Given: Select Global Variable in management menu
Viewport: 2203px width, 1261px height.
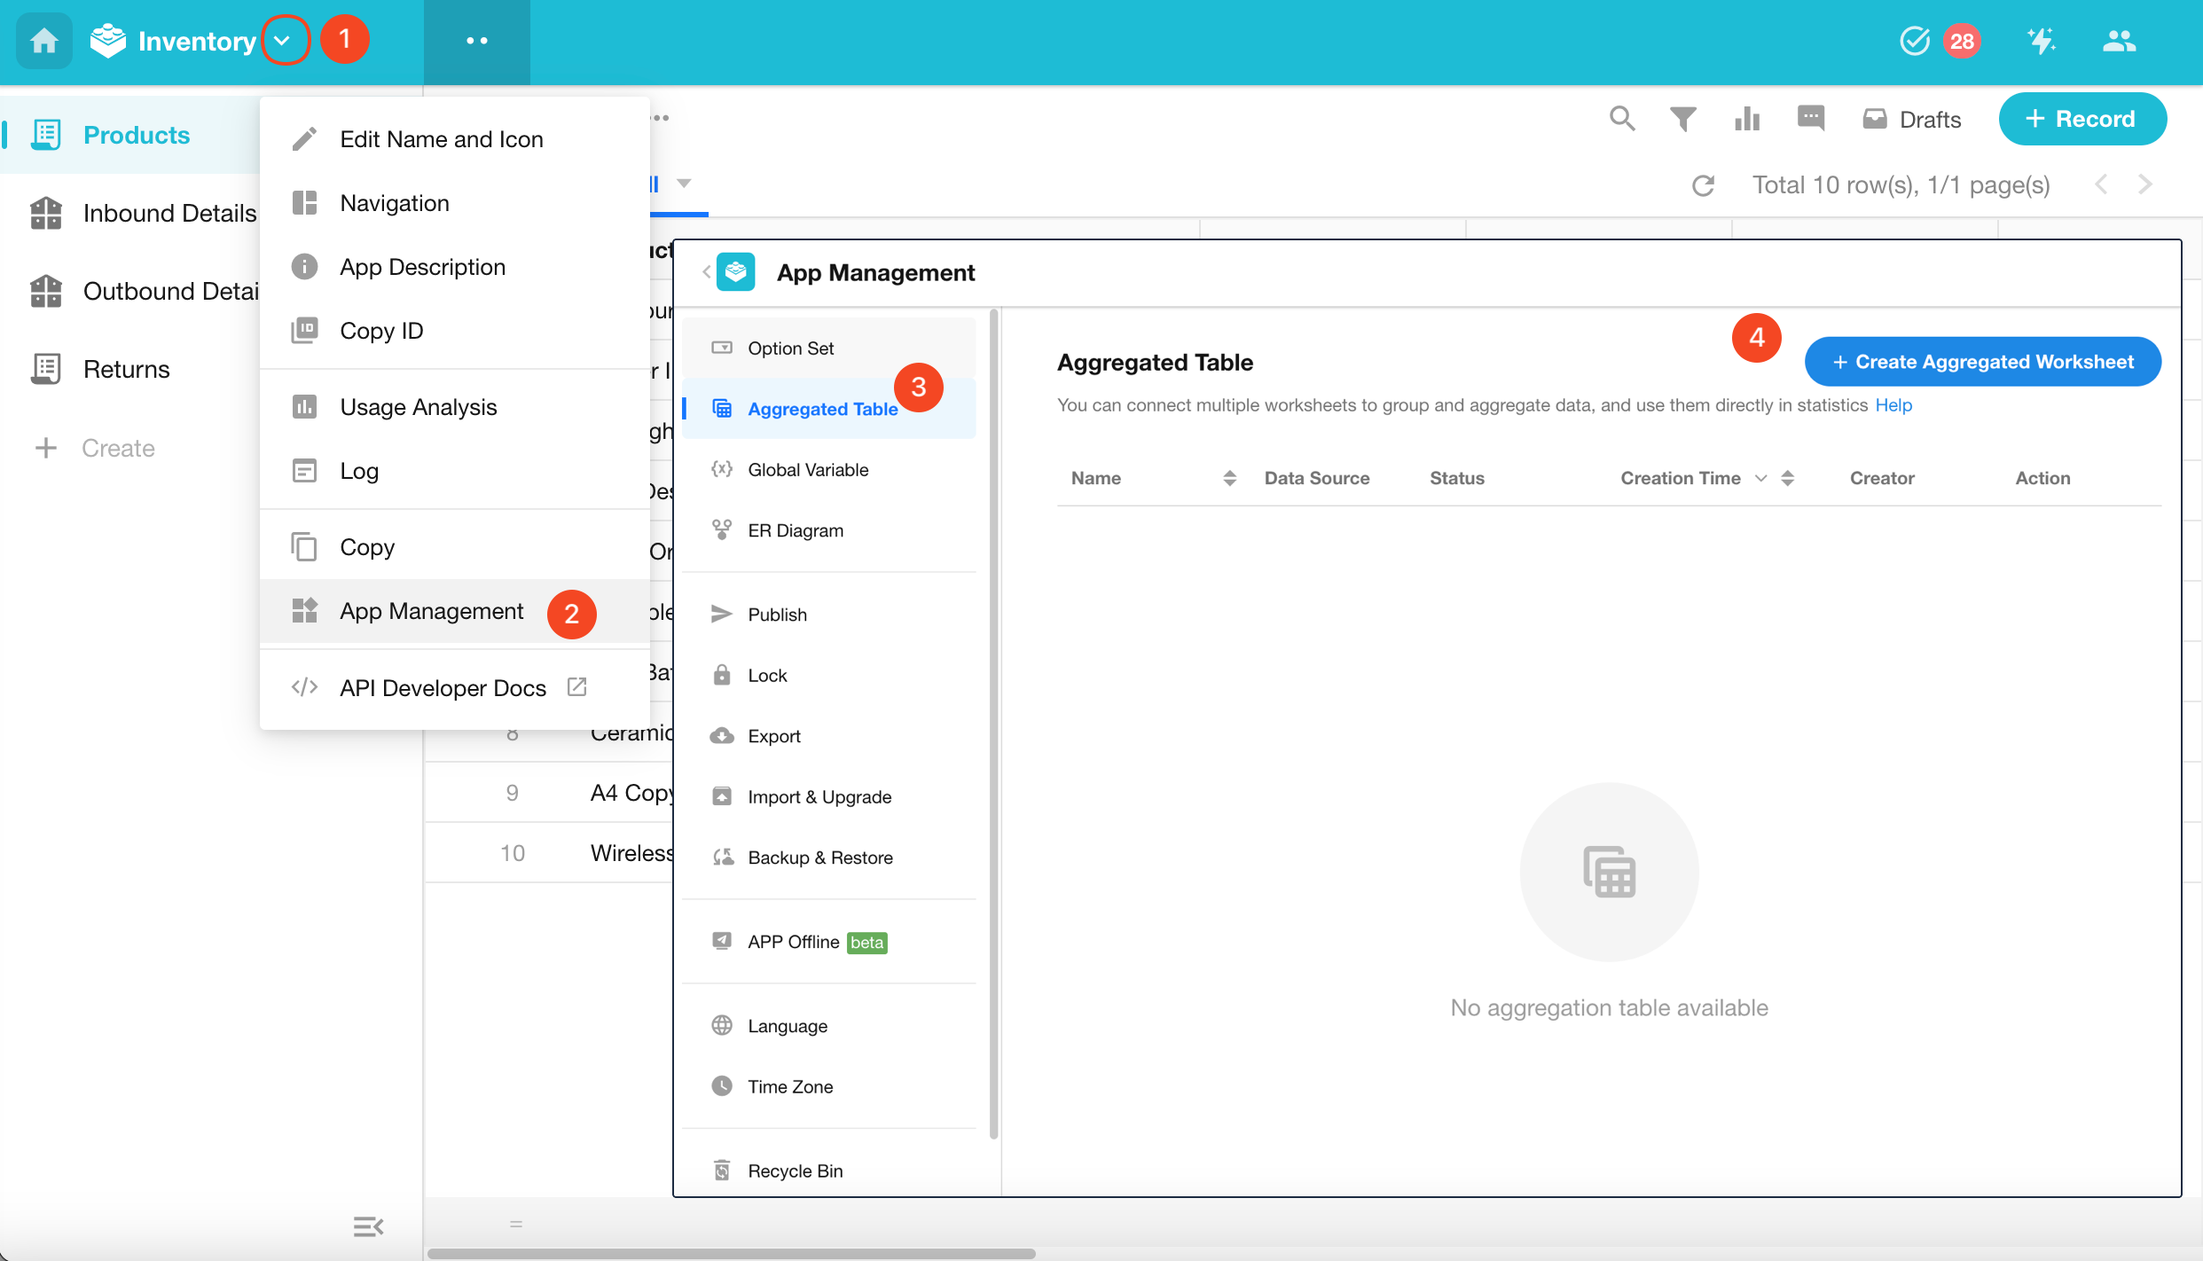Looking at the screenshot, I should (x=807, y=470).
